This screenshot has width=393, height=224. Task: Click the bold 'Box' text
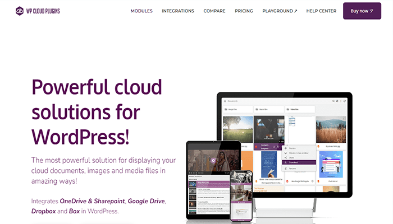74,211
